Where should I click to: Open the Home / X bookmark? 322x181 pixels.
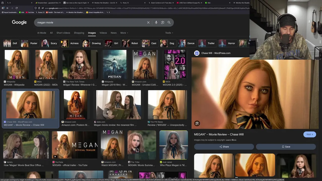(x=40, y=12)
